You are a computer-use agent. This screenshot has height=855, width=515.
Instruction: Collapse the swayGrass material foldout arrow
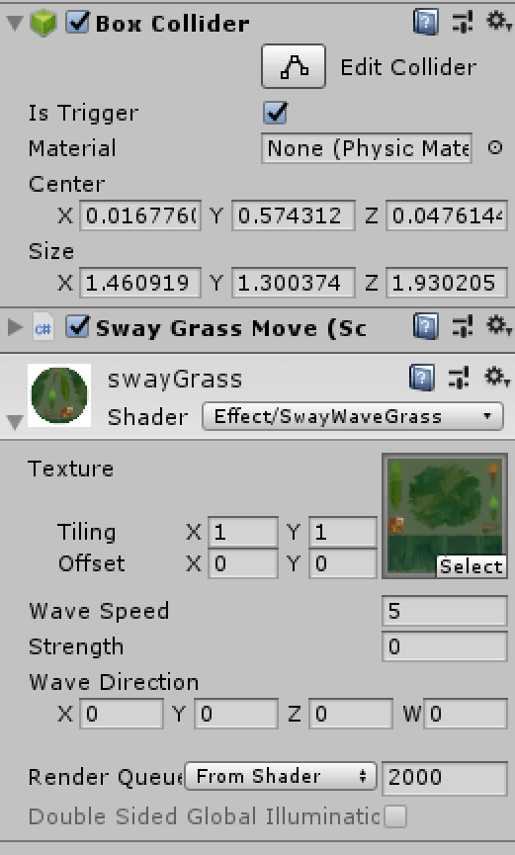pyautogui.click(x=15, y=421)
